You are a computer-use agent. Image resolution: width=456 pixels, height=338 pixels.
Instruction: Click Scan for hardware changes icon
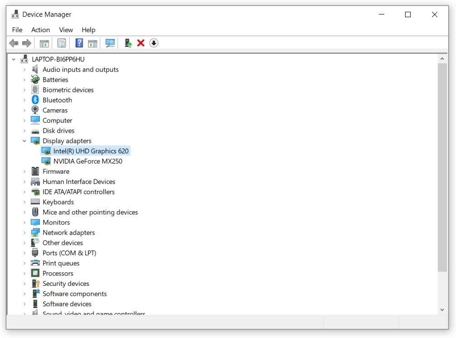pyautogui.click(x=110, y=43)
